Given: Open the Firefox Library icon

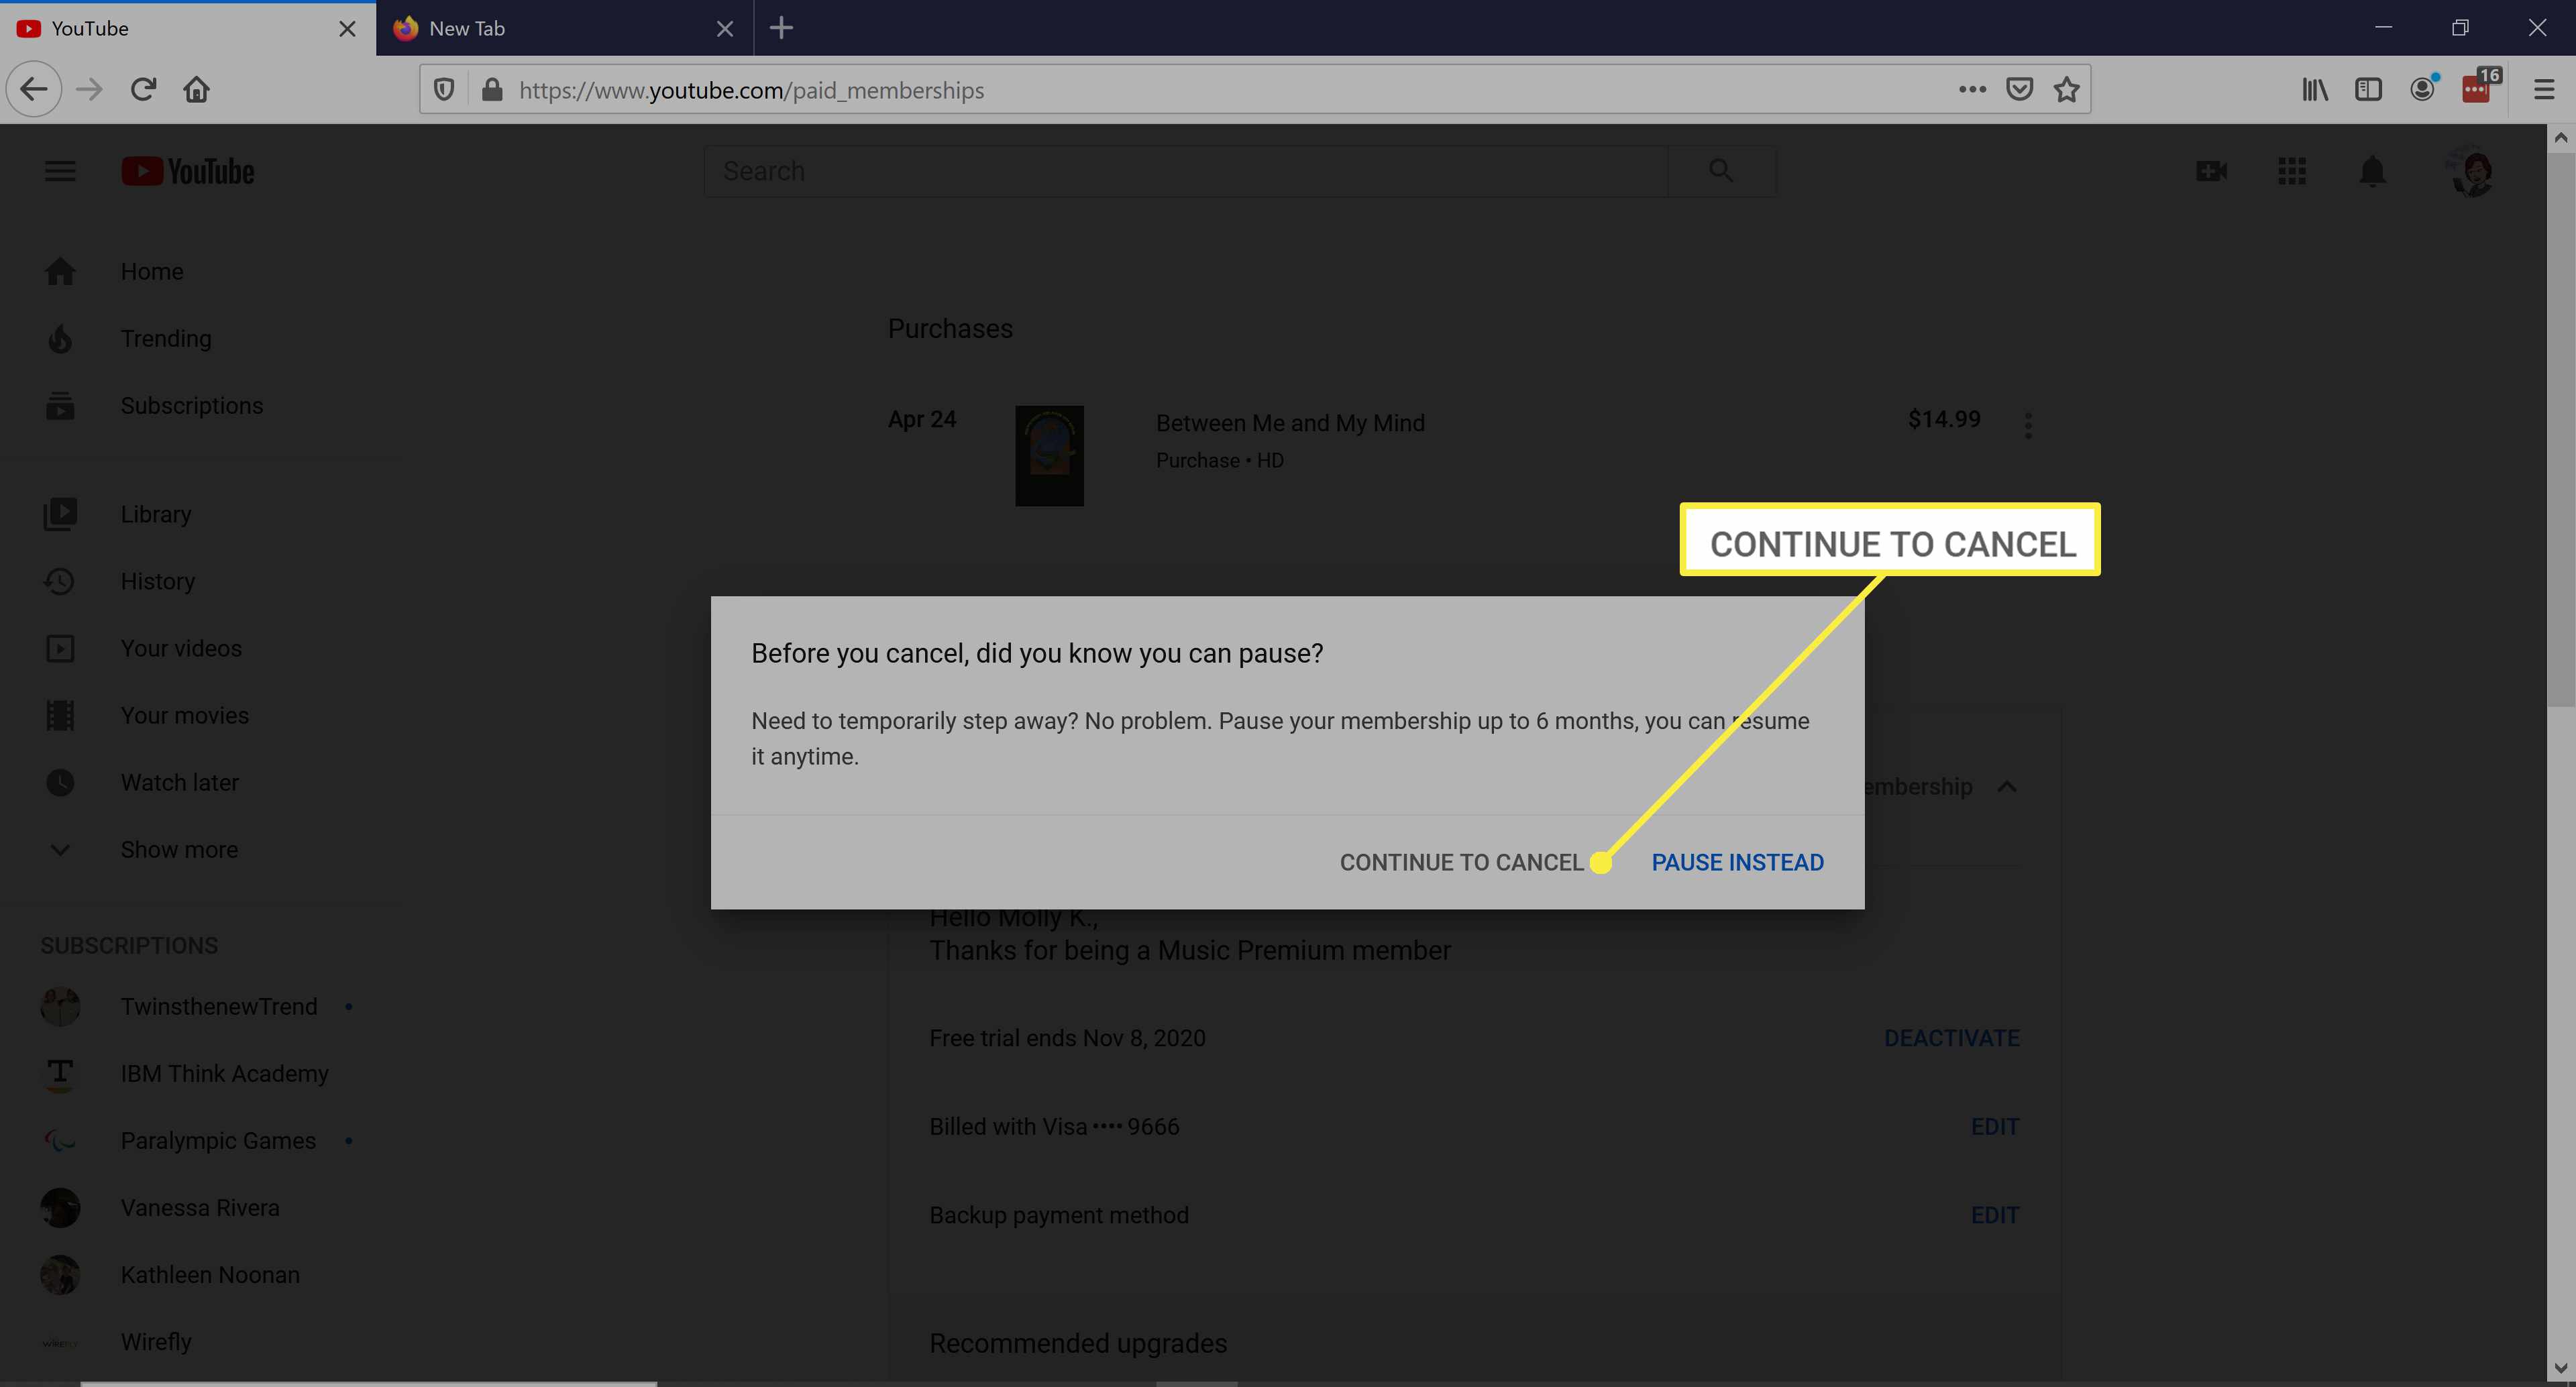Looking at the screenshot, I should coord(2314,89).
